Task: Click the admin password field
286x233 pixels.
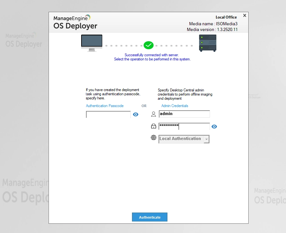Action: pos(184,126)
